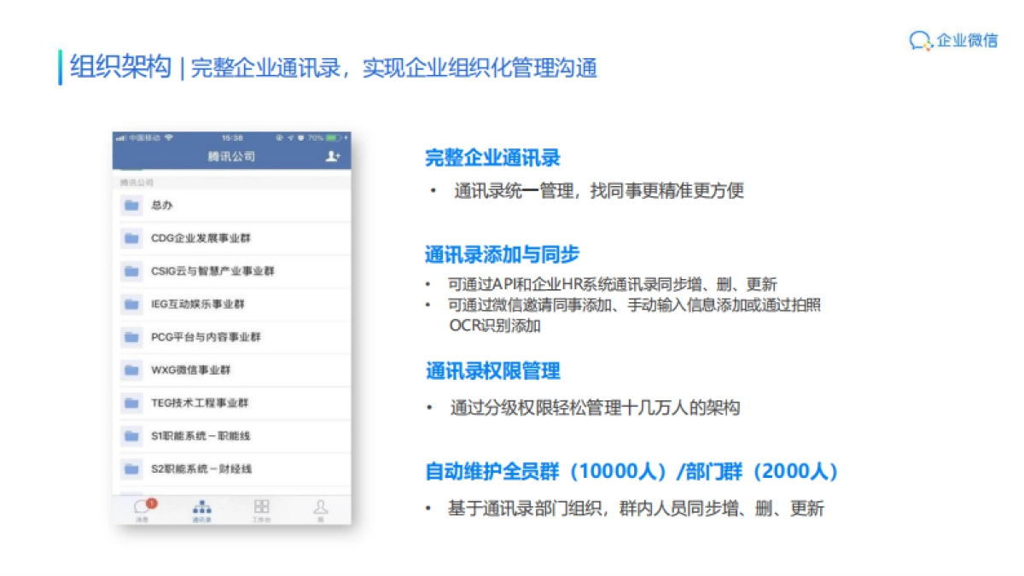
Task: Open the PCG平台与内容事业群 folder icon
Action: (130, 337)
